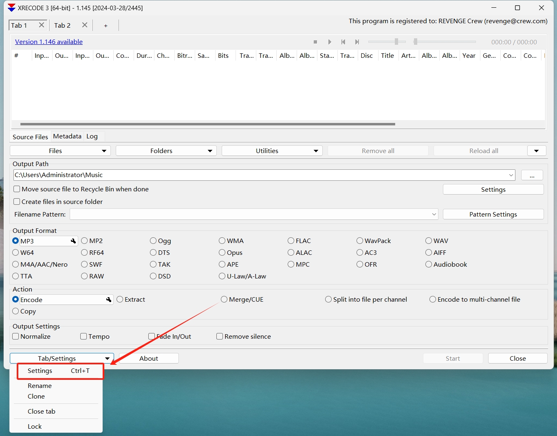Click the Year column header

coord(469,56)
